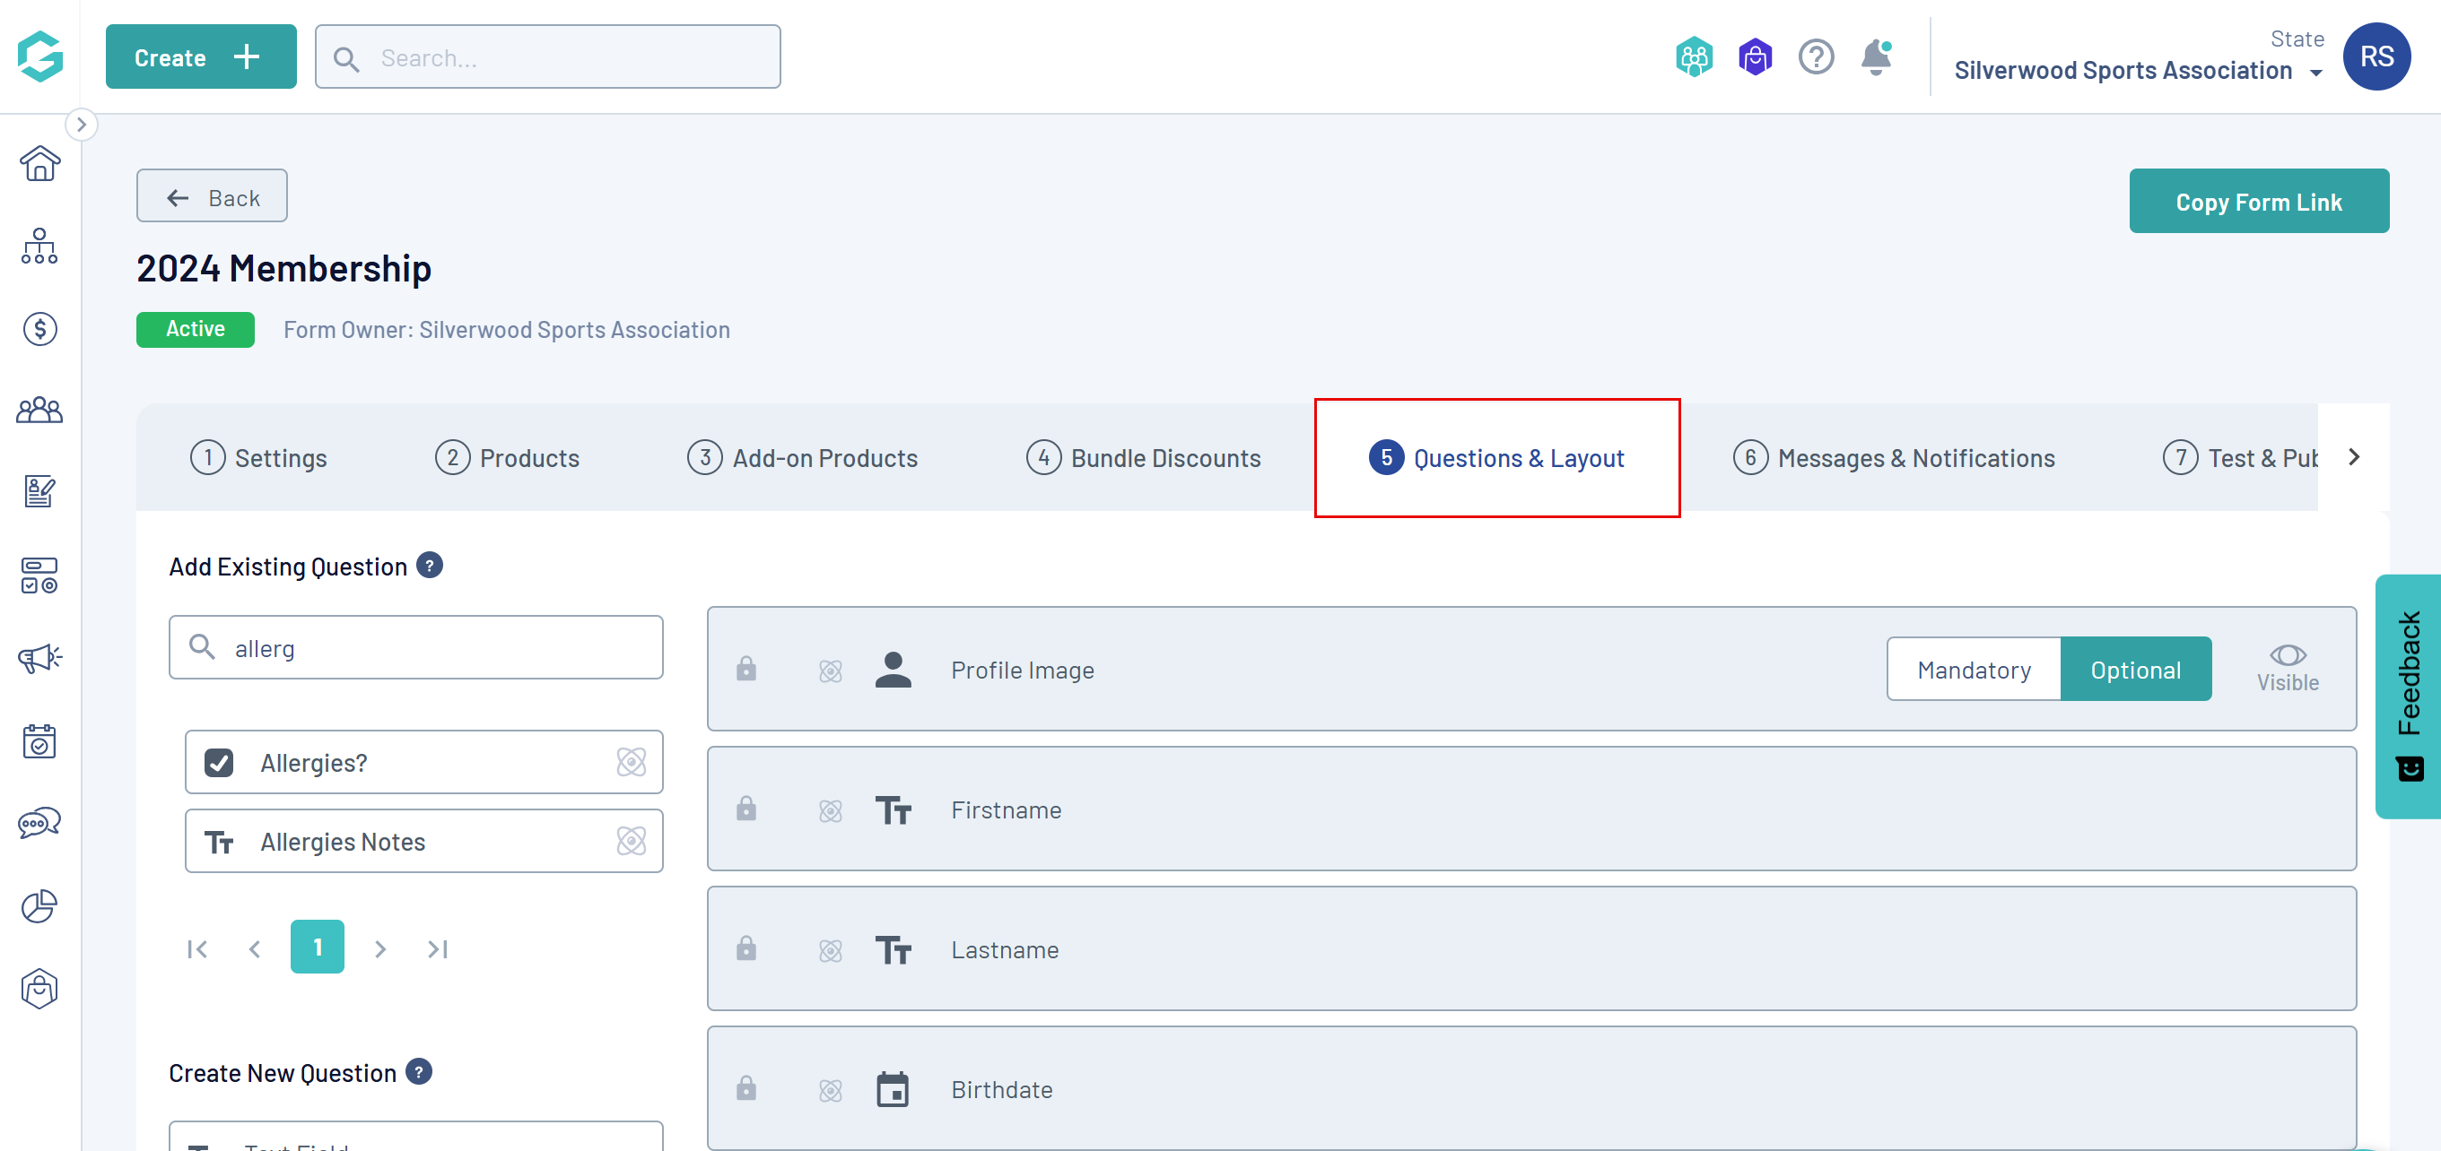This screenshot has height=1151, width=2441.
Task: Click the notifications bell icon
Action: coord(1875,57)
